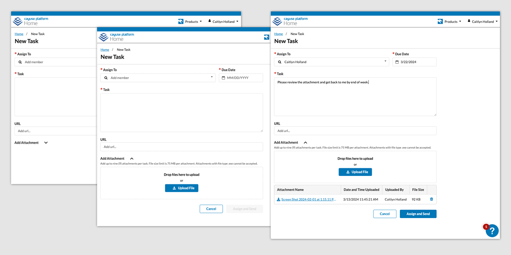Viewport: 511px width, 255px height.
Task: Click inside the URL input field
Action: point(356,130)
